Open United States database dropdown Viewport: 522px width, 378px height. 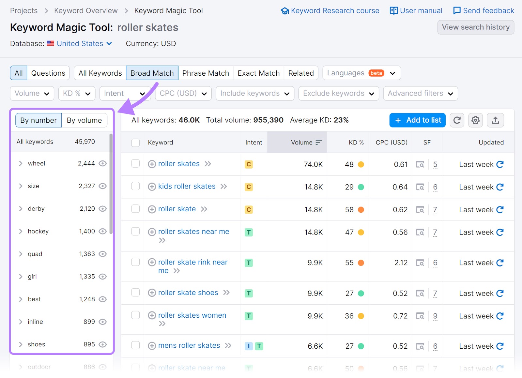pos(84,44)
